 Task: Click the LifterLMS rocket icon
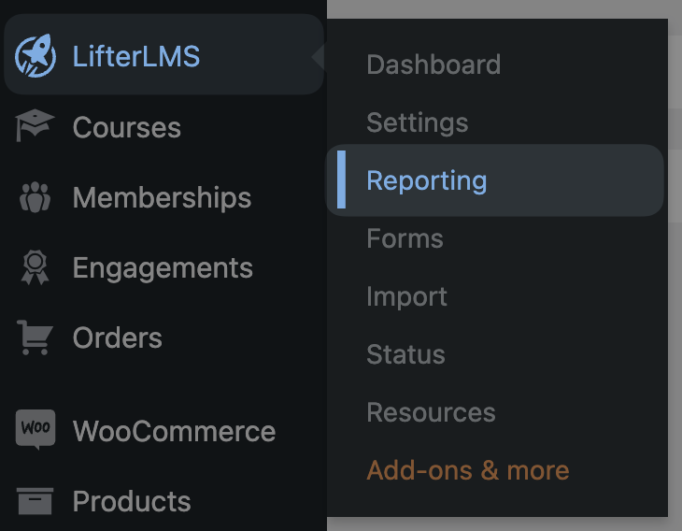tap(36, 56)
